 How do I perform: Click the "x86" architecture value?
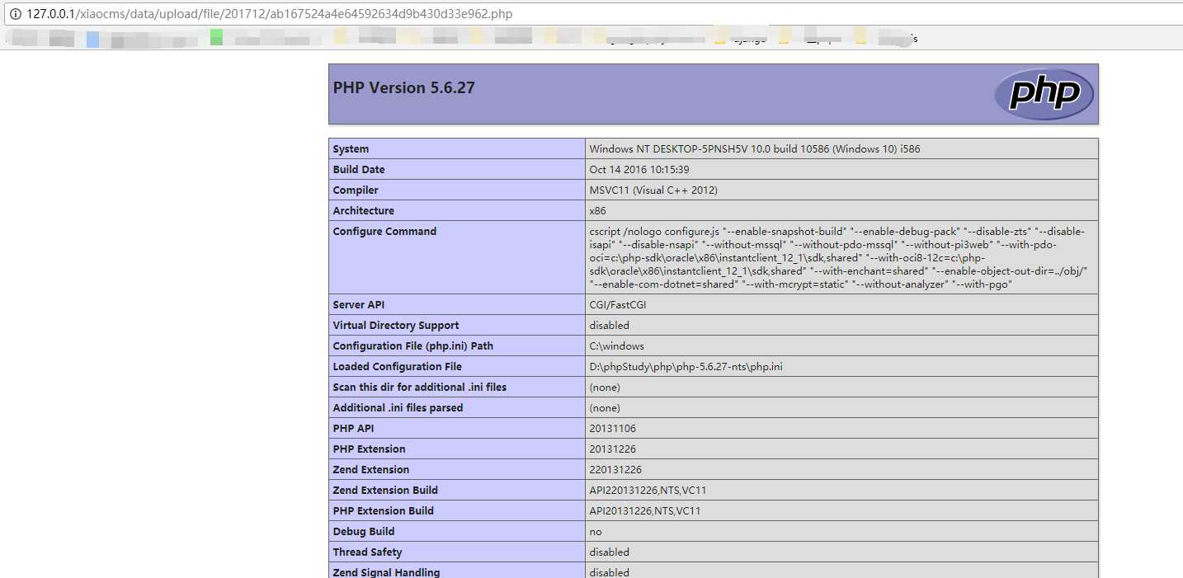tap(597, 211)
